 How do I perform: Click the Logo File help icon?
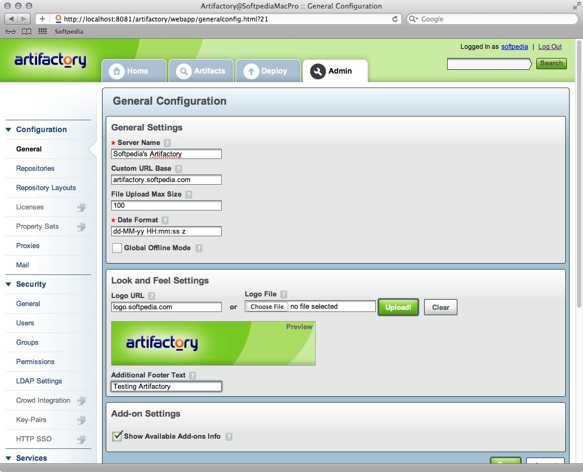(283, 294)
